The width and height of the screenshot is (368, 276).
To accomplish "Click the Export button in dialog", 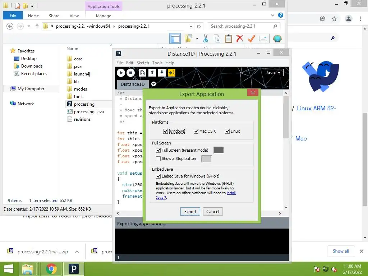I will pyautogui.click(x=190, y=211).
